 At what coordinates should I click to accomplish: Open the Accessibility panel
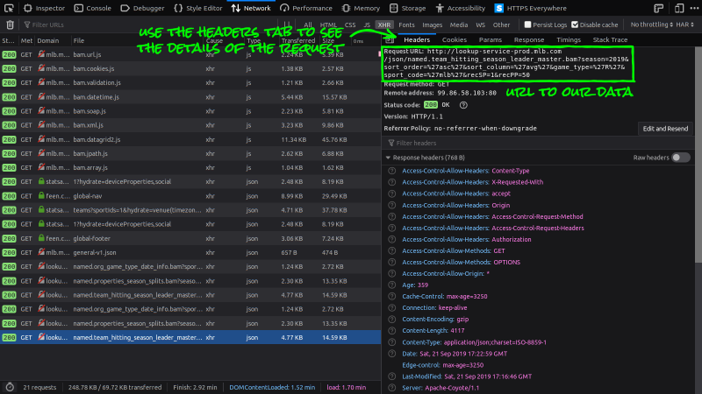point(460,8)
